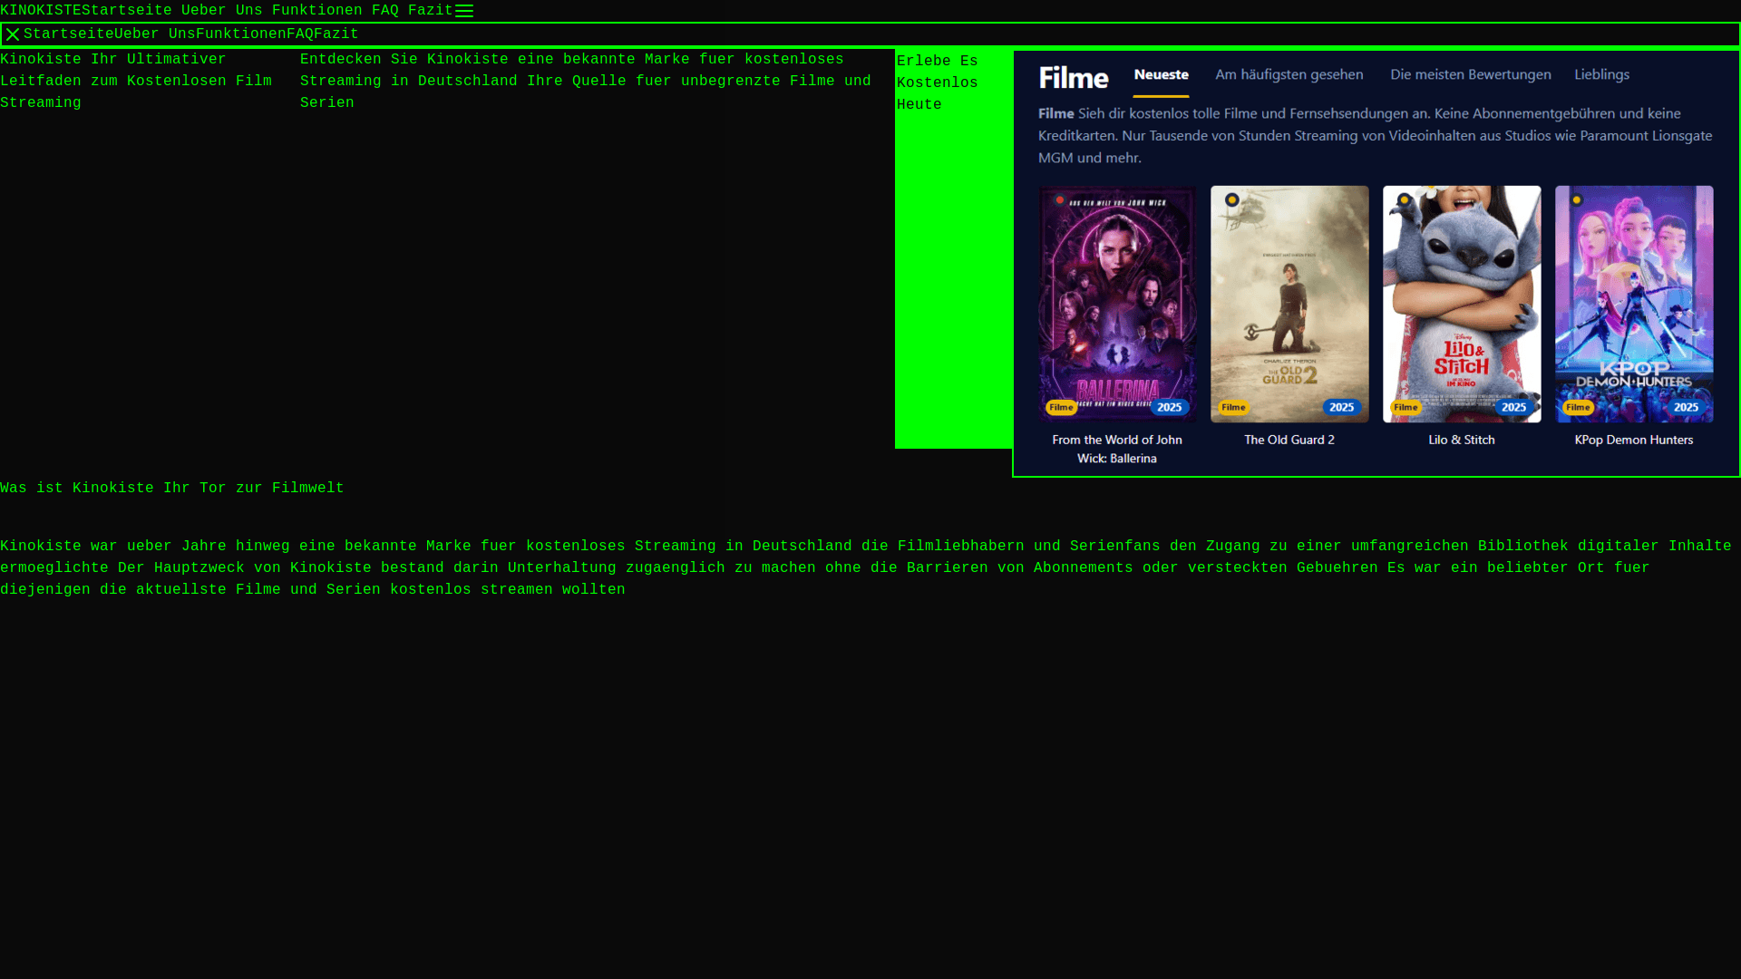Click heading Was ist Kinokiste Ihr Tor zur Filmwelt
This screenshot has height=979, width=1741.
(172, 489)
